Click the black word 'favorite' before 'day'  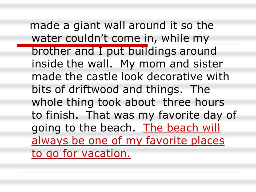(x=179, y=115)
